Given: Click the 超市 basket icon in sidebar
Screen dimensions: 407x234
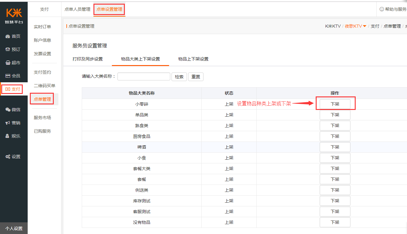Looking at the screenshot, I should point(8,63).
